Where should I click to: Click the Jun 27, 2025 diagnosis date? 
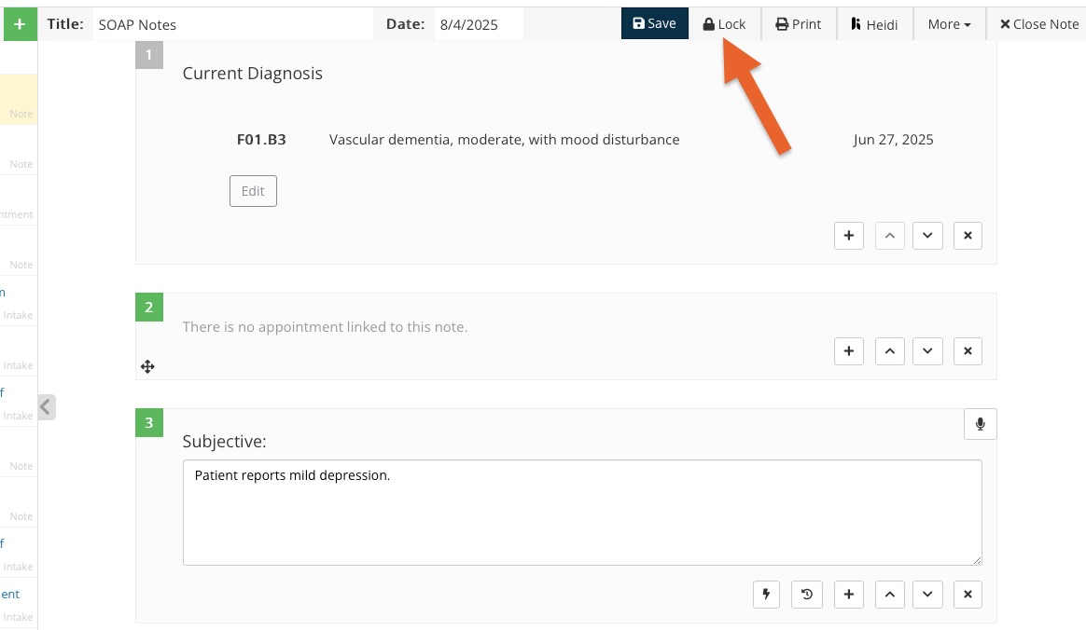[893, 140]
